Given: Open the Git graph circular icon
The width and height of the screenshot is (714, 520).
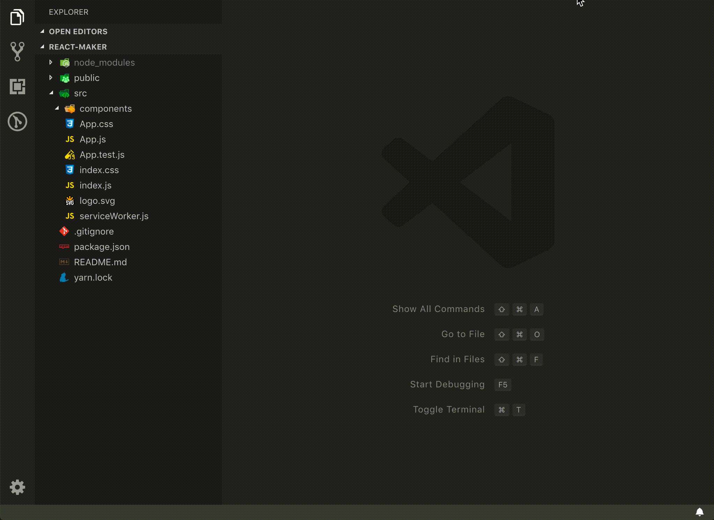Looking at the screenshot, I should pos(17,121).
